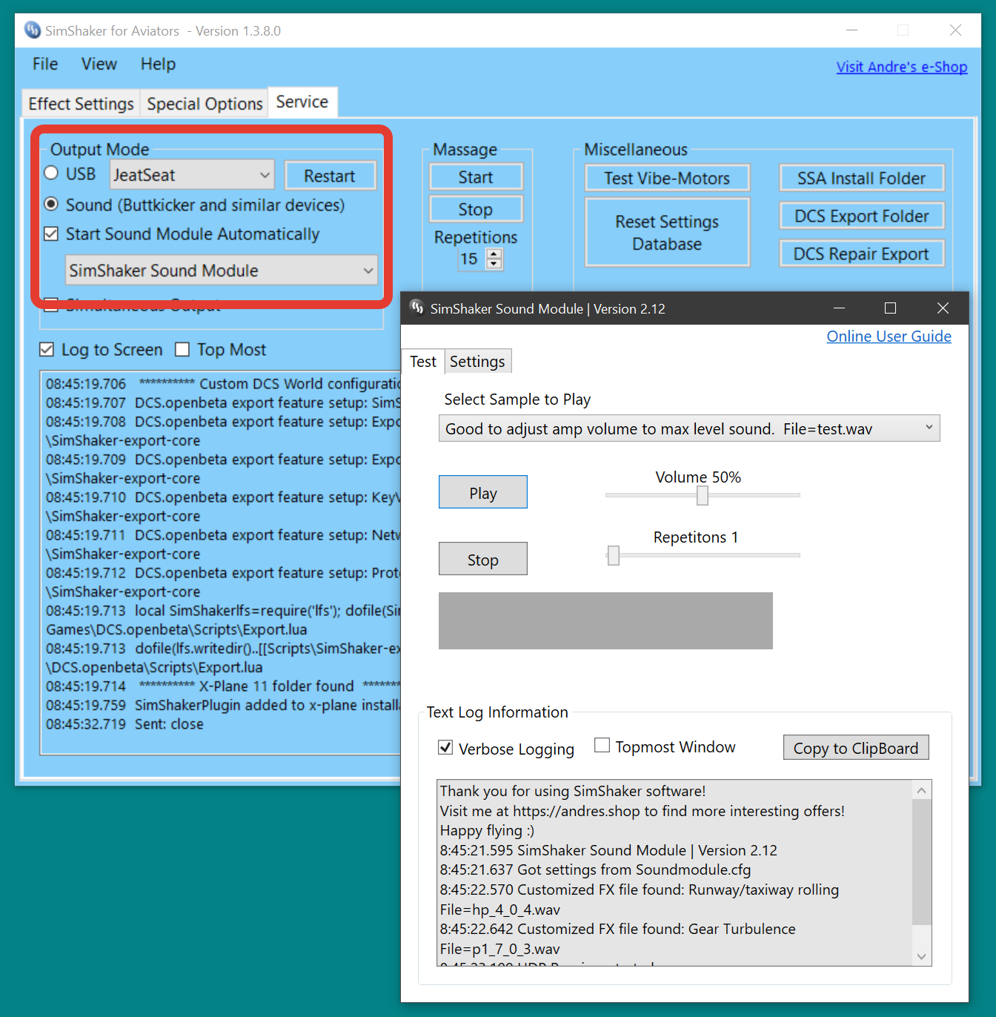The height and width of the screenshot is (1017, 996).
Task: Minimize the SimShaker for Aviators window
Action: click(851, 30)
